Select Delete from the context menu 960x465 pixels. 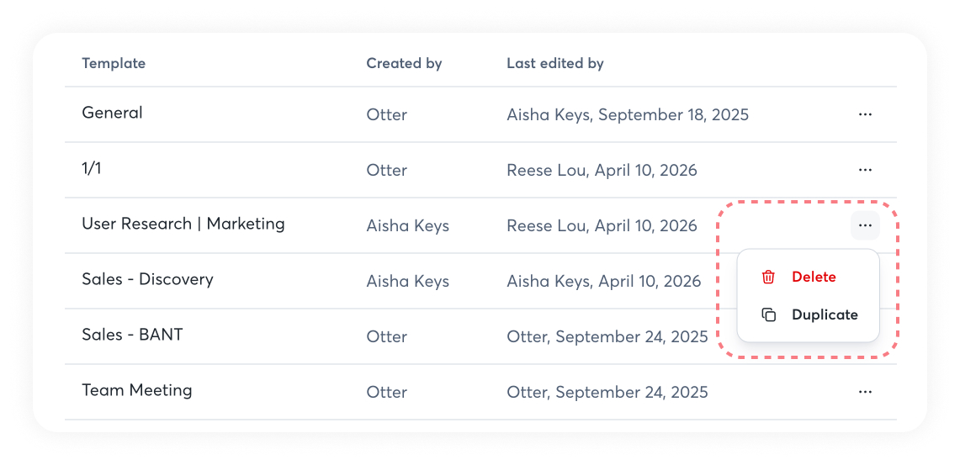(x=813, y=277)
